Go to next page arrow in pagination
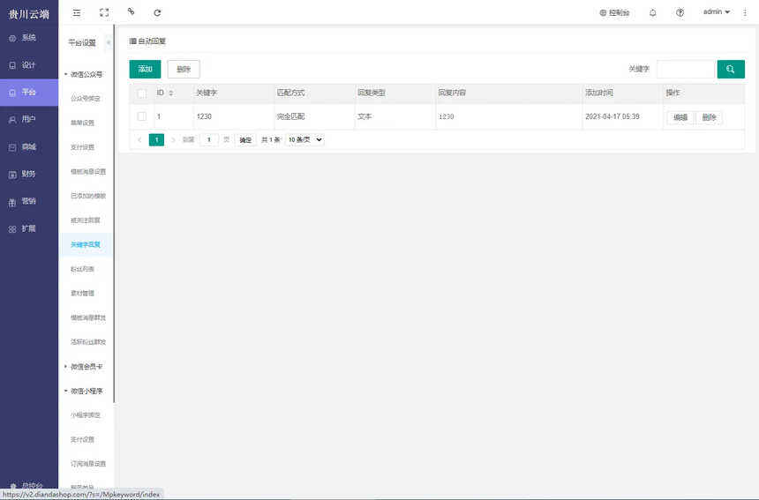 173,139
